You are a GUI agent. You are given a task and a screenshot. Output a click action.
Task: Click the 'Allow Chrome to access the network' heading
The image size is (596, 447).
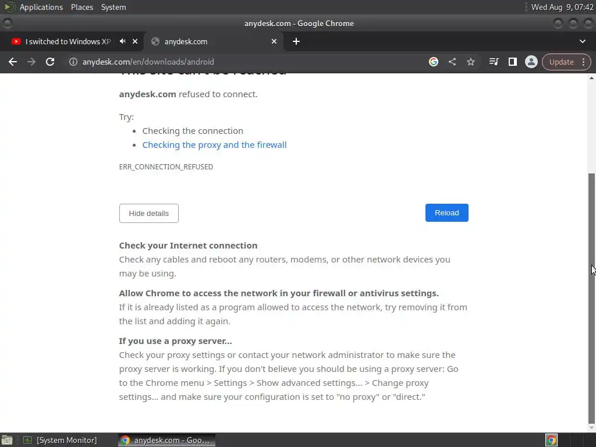(279, 293)
